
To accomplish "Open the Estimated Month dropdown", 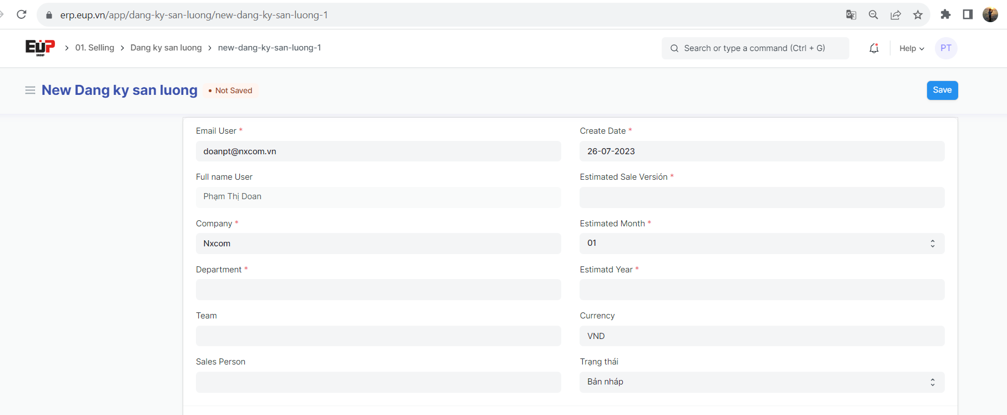I will tap(762, 244).
